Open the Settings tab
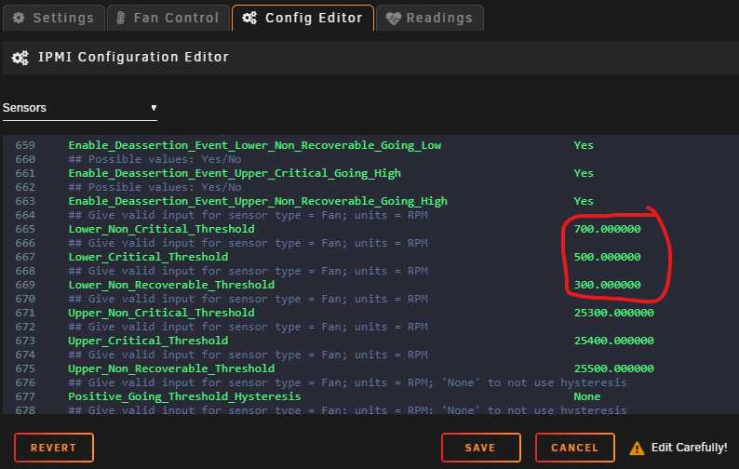739x469 pixels. pos(54,18)
